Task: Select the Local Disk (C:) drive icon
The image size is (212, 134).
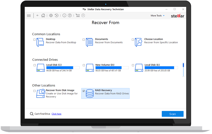Action: pos(41,68)
